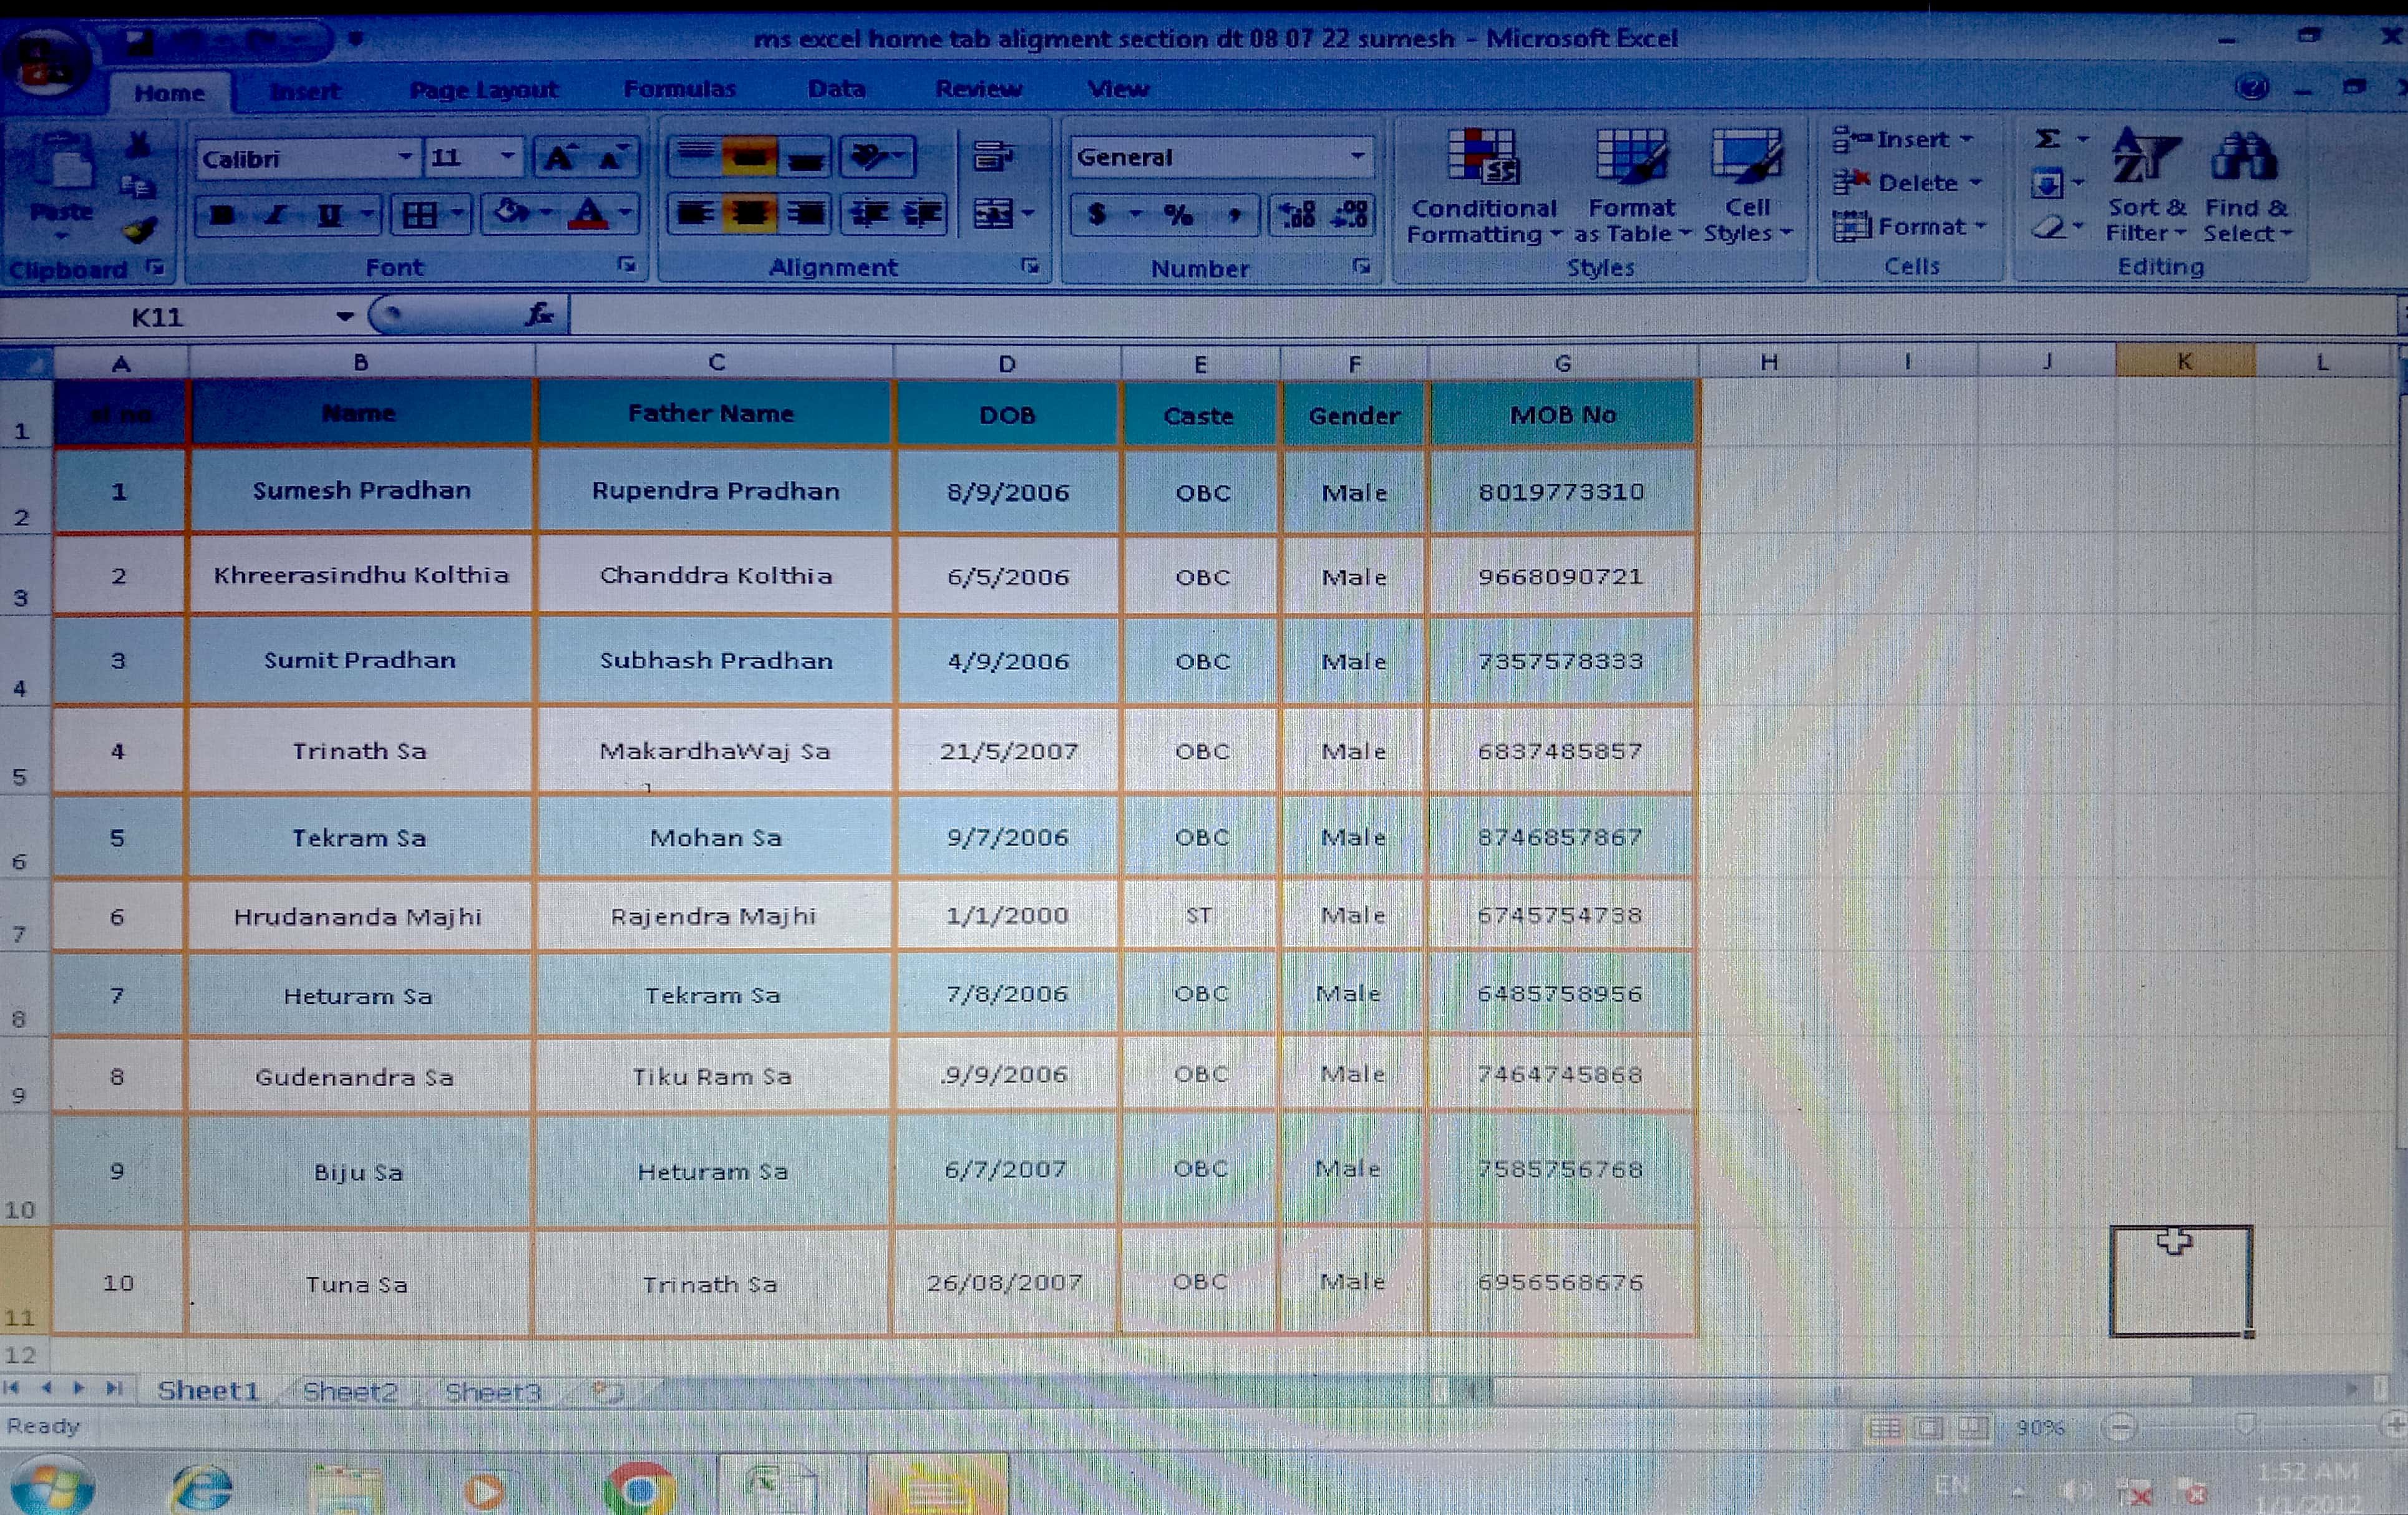Select cell containing Sumesh Pradhan
Image resolution: width=2408 pixels, height=1515 pixels.
pos(361,491)
